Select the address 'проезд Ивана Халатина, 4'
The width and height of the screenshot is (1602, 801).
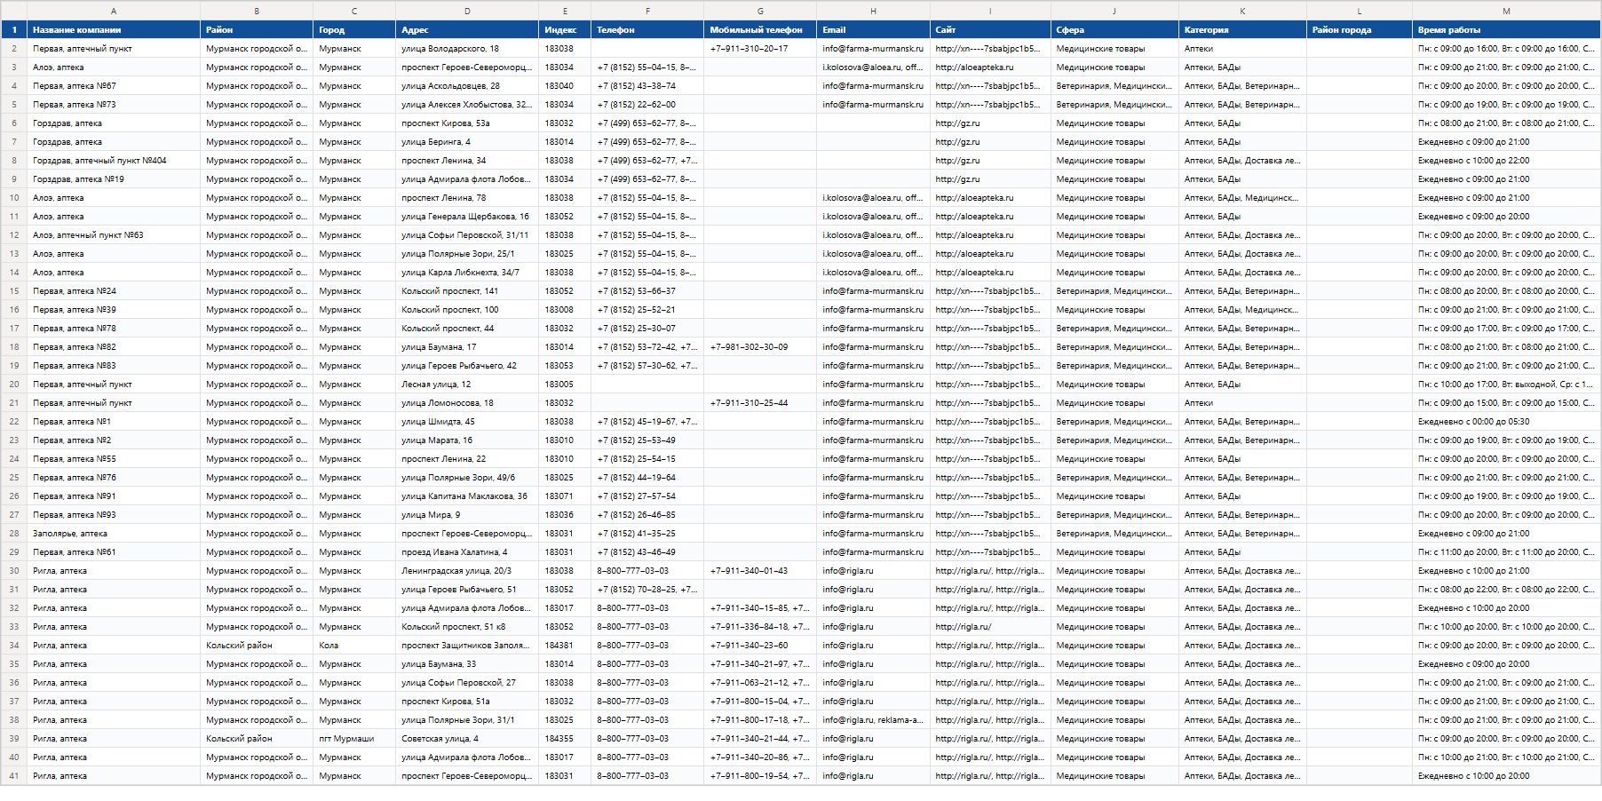click(x=467, y=552)
